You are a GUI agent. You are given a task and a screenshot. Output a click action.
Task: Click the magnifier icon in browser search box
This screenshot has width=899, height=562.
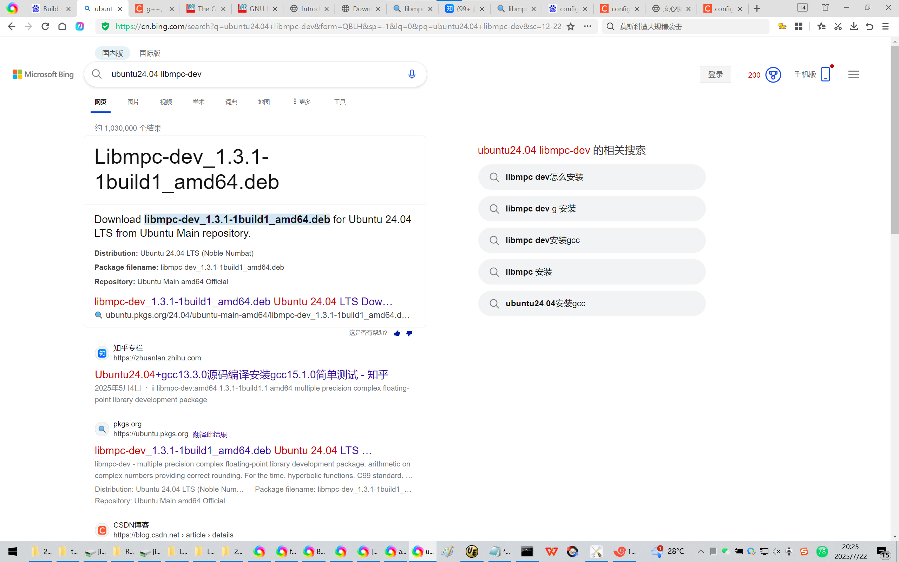point(610,26)
